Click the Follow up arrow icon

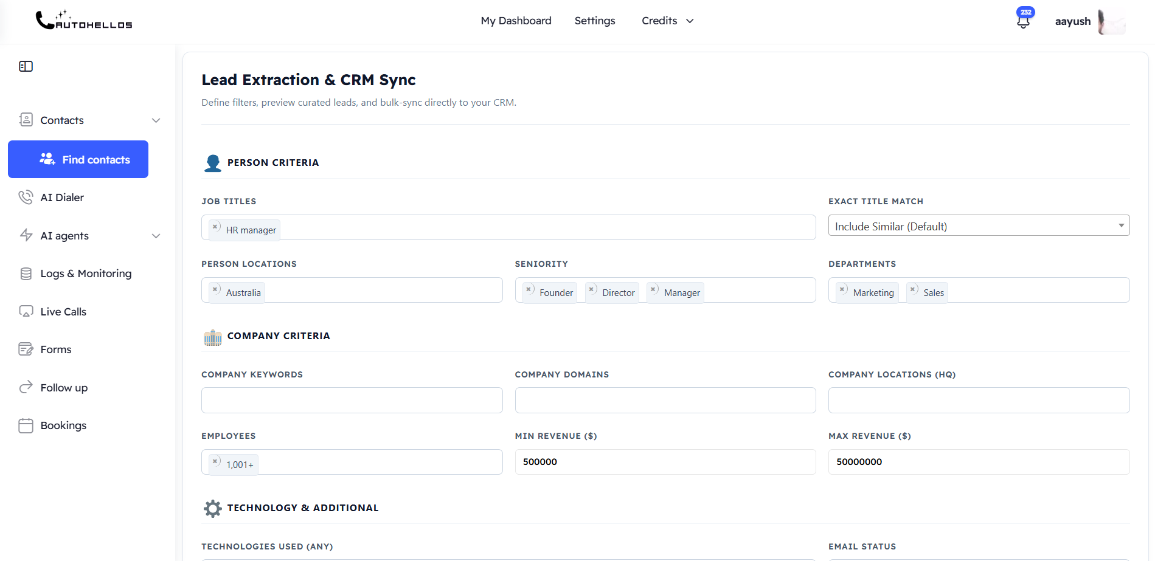[26, 387]
